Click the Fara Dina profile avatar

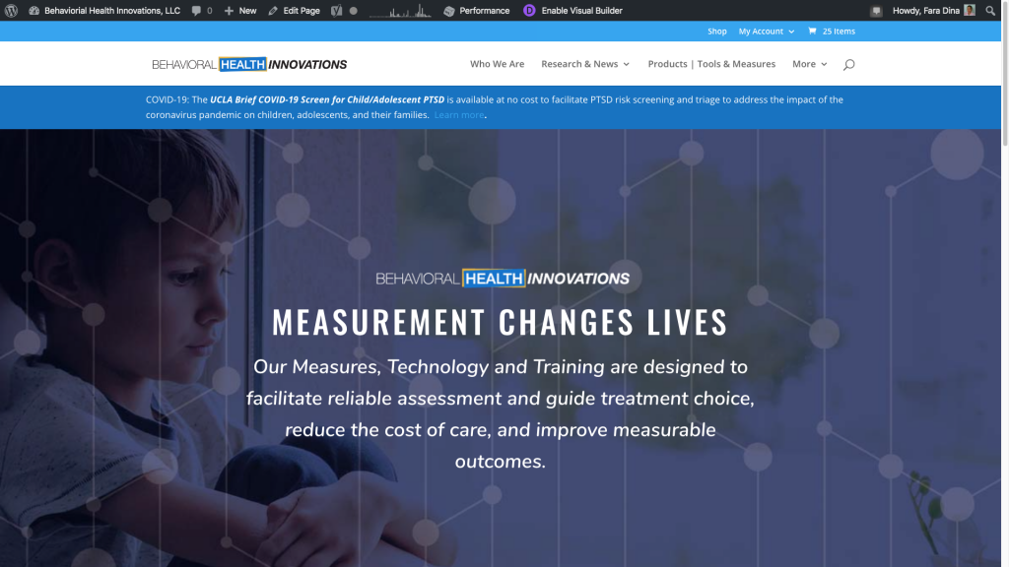[x=972, y=10]
